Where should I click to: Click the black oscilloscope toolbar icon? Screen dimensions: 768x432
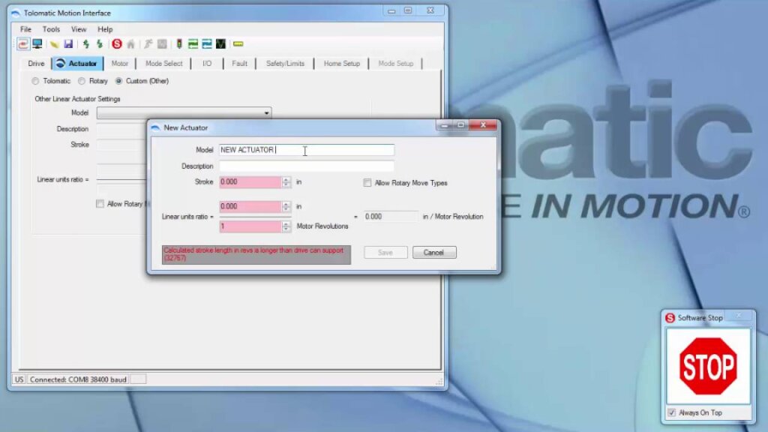(220, 44)
